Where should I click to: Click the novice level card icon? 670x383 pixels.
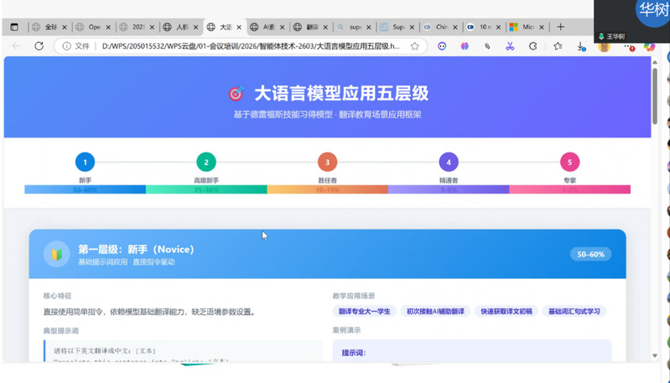point(56,253)
